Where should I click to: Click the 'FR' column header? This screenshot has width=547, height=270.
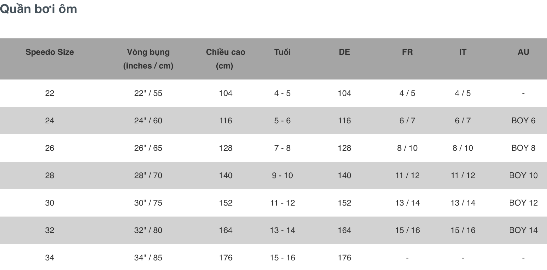pos(407,52)
